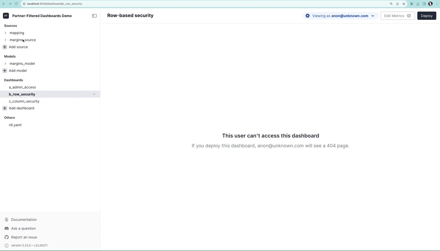Viewport: 440px width, 251px height.
Task: View site information icon in address bar
Action: pos(24,4)
